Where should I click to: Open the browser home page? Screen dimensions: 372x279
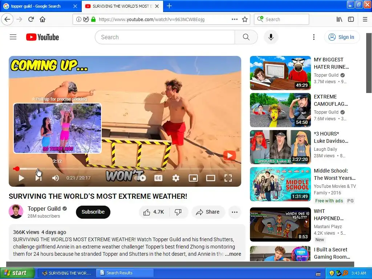(43, 20)
